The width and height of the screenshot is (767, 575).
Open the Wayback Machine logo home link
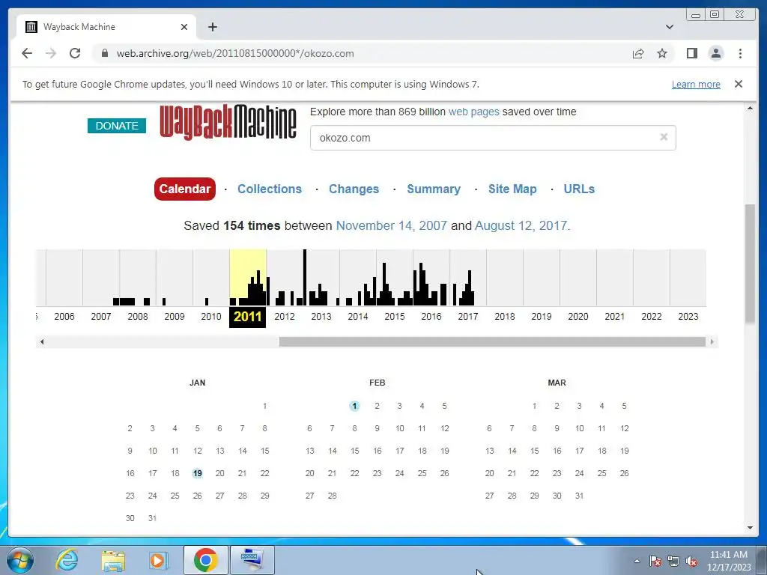tap(228, 122)
